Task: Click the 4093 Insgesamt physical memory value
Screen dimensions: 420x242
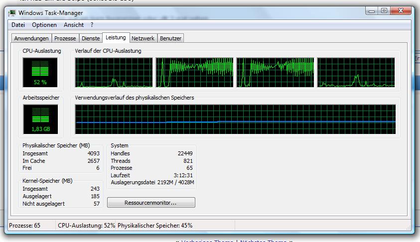Action: [x=94, y=153]
